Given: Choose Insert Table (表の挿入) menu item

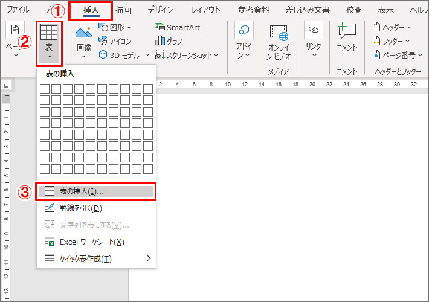Looking at the screenshot, I should click(x=97, y=191).
